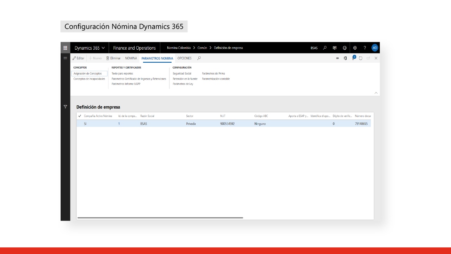This screenshot has width=451, height=254.
Task: Refresh the page with the circular arrow
Action: [361, 58]
